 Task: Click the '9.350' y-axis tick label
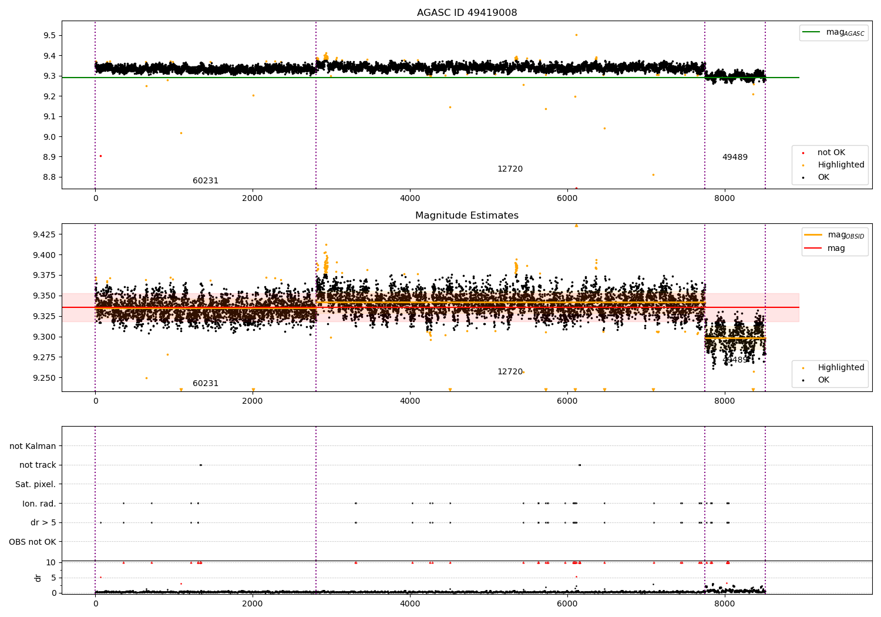(45, 296)
